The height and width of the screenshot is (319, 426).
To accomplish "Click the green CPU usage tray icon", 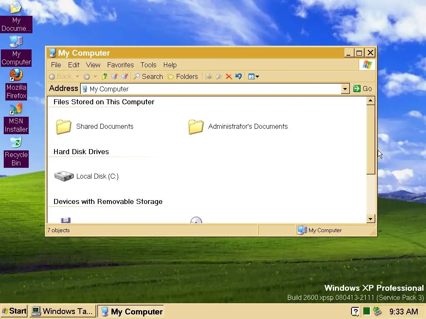I will [x=367, y=311].
